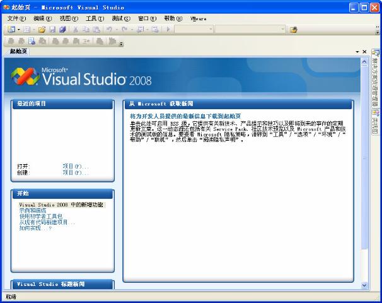Click the 从现有代码新建项目... link
382x303 pixels.
tap(47, 222)
